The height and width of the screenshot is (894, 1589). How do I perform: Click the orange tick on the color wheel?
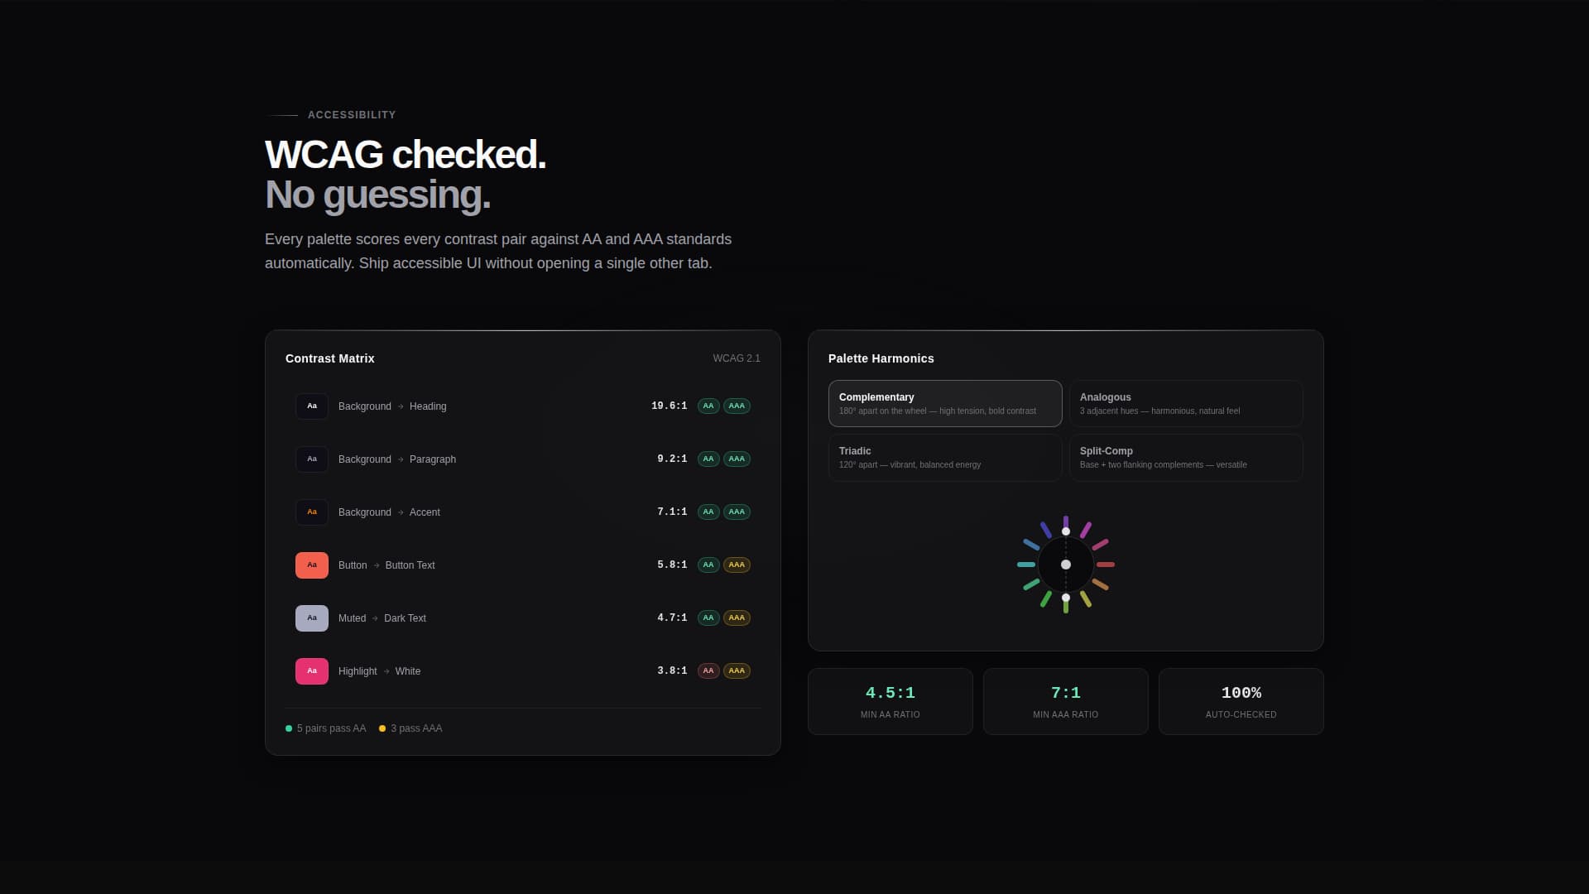(x=1100, y=584)
